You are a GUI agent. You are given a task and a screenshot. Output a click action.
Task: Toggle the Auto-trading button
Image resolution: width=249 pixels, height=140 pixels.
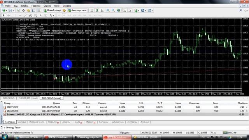pyautogui.click(x=77, y=10)
